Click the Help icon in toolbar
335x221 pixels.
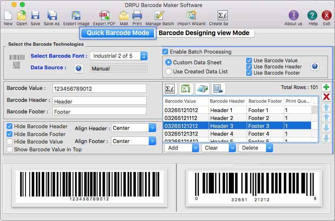(312, 15)
